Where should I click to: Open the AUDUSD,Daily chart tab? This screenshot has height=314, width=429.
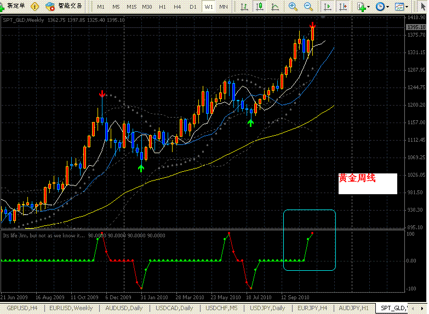pyautogui.click(x=124, y=308)
